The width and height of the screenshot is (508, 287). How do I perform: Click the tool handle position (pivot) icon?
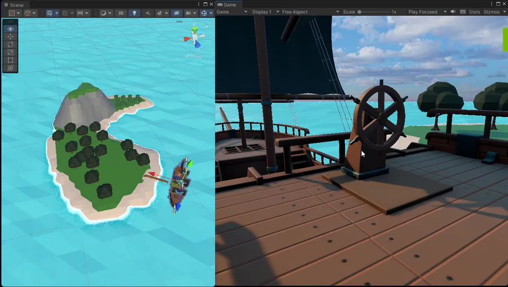coord(12,13)
